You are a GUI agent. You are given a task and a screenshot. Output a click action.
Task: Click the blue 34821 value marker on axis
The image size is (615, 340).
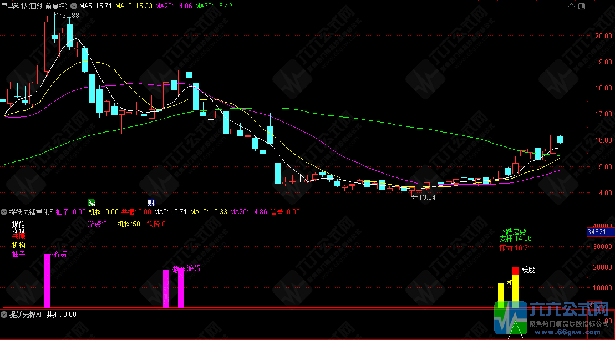[600, 231]
